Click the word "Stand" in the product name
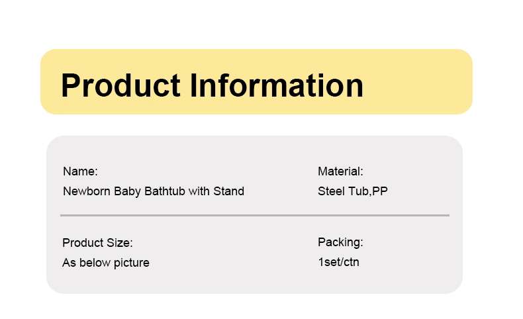Viewport: 523px width, 319px height. (229, 191)
